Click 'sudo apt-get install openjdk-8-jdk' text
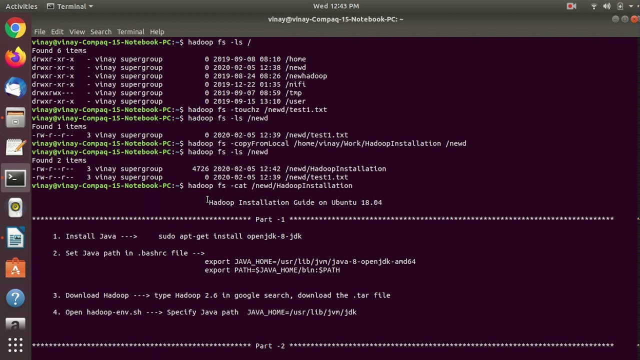This screenshot has width=640, height=360. click(x=230, y=236)
